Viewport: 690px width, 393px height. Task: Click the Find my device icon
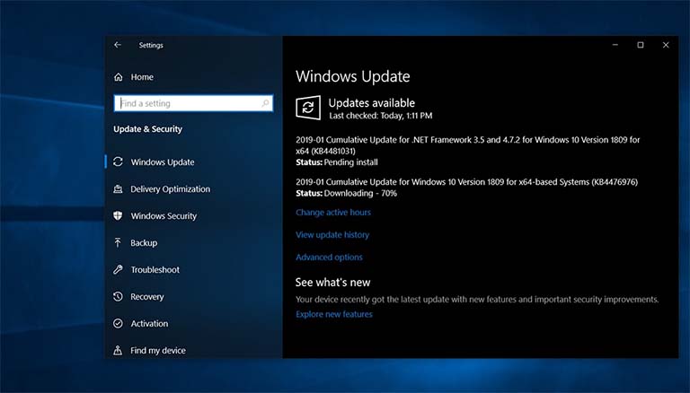coord(118,350)
